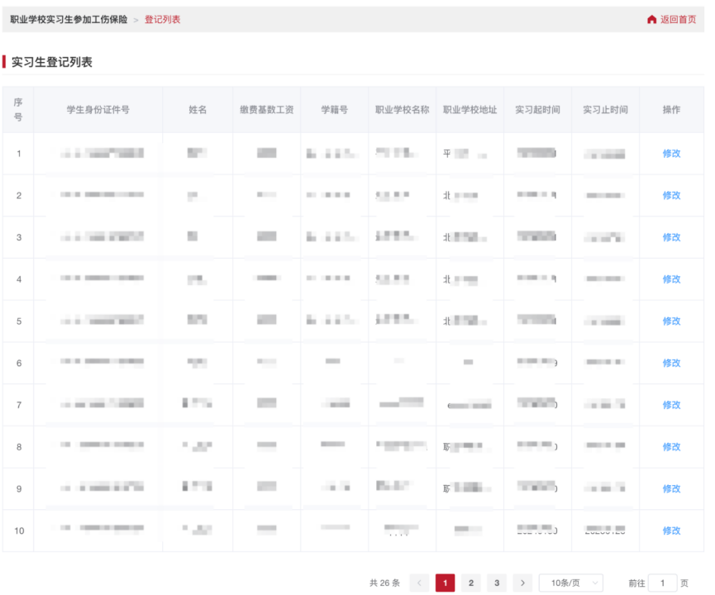Select 修改 for row 10
Image resolution: width=715 pixels, height=595 pixels.
point(671,531)
